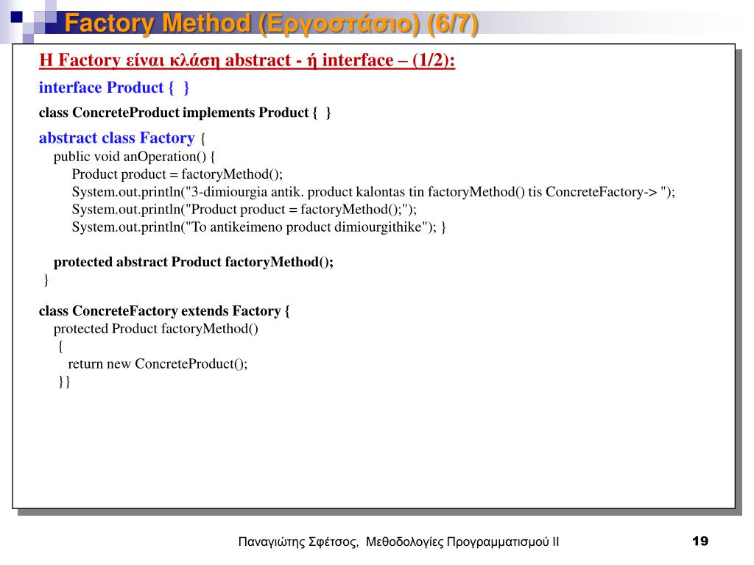This screenshot has width=754, height=565.
Task: Click the line "class ConcreteProduct implements Product { }"
Action: pyautogui.click(x=185, y=113)
